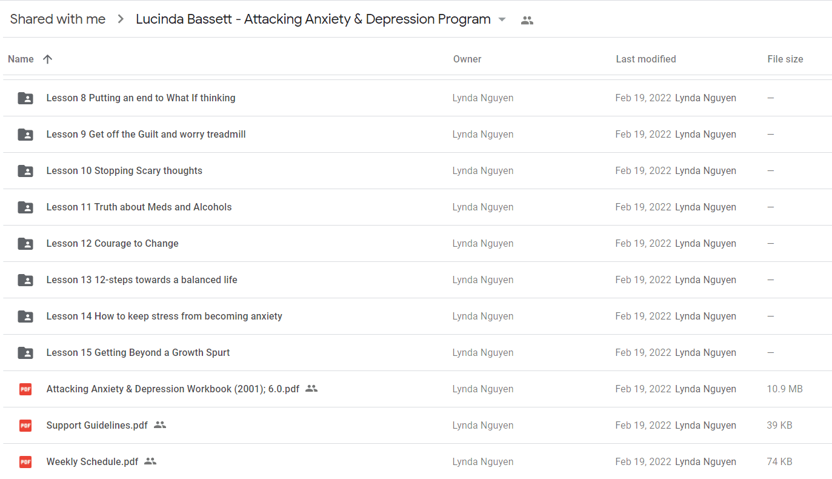Open Lesson 12 Courage to Change folder
This screenshot has height=479, width=832.
click(113, 243)
